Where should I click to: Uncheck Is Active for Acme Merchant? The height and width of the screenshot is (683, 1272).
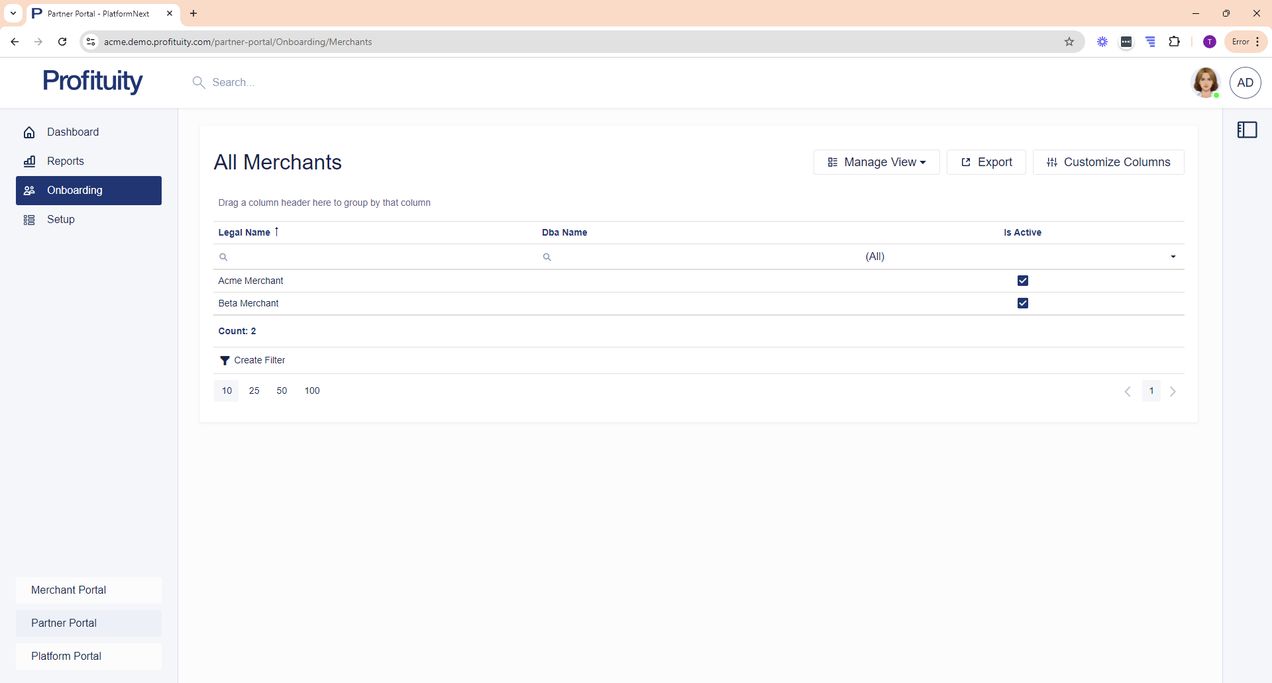1022,281
